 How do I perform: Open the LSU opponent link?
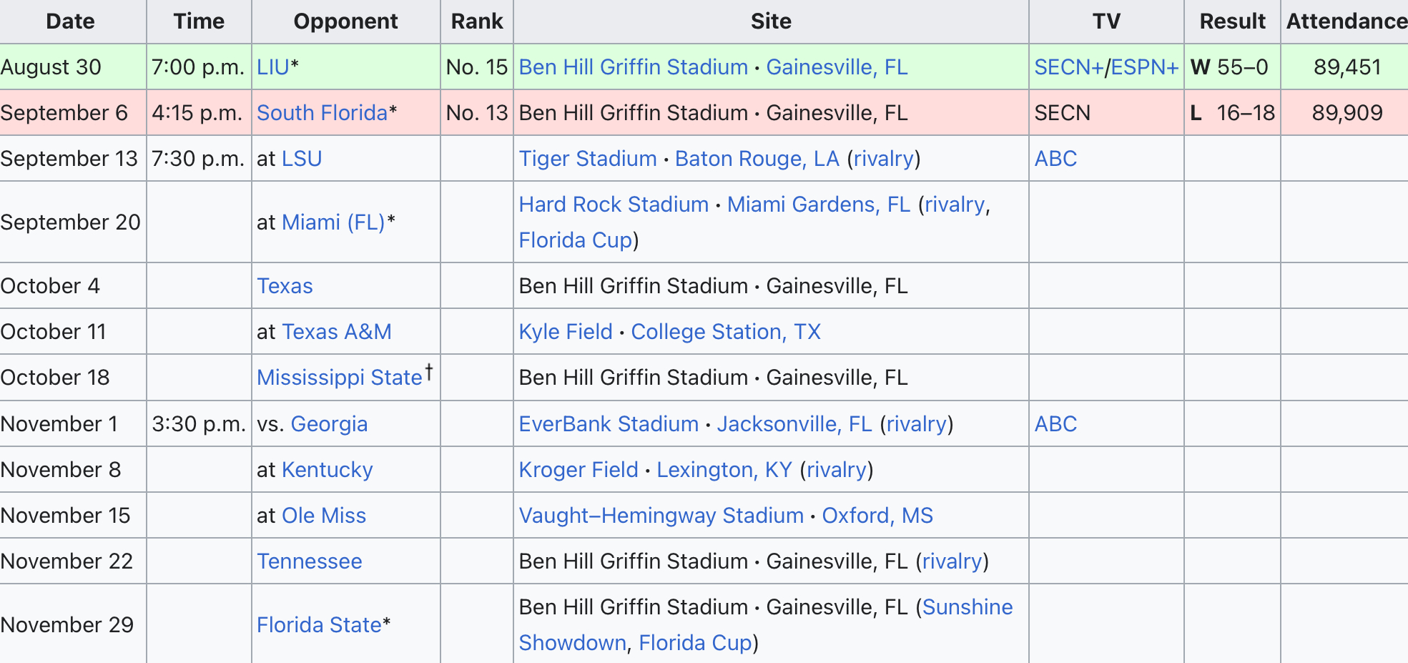302,159
